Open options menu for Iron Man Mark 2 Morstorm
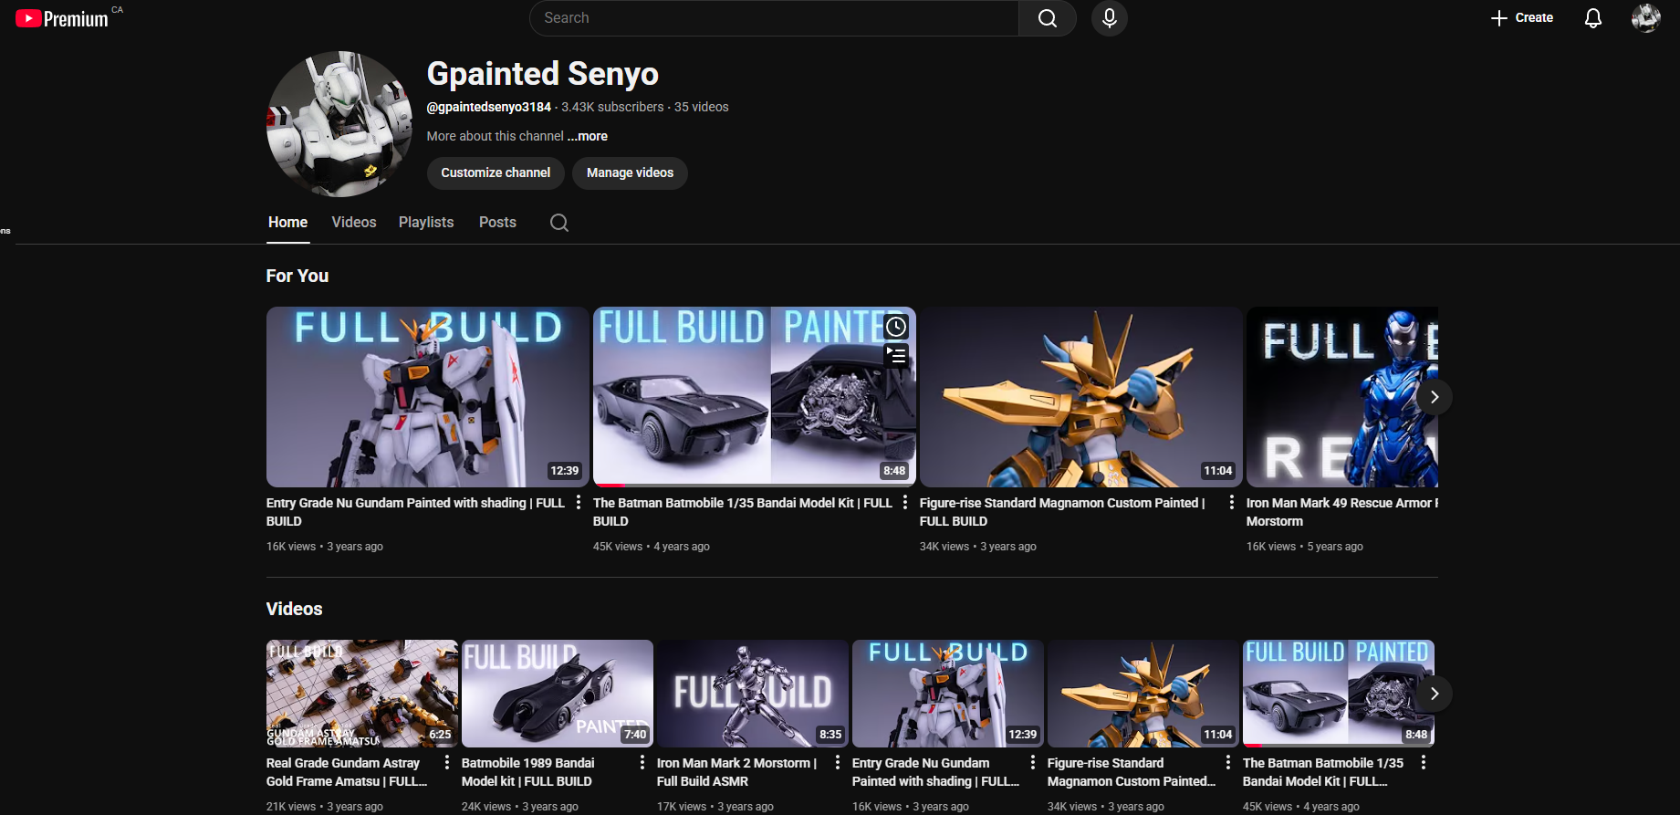This screenshot has width=1680, height=815. pos(838,763)
